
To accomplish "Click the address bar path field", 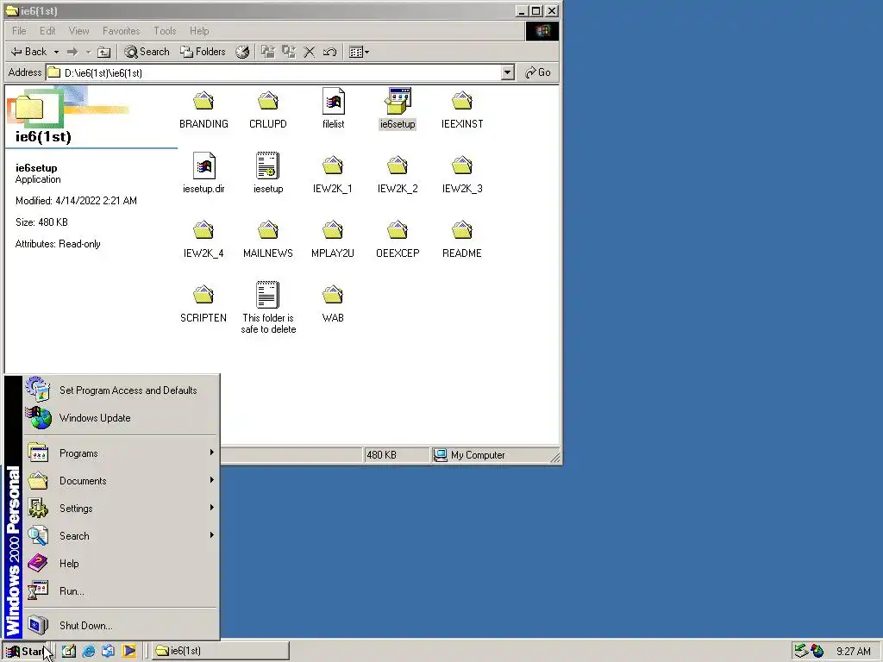I will tap(273, 72).
